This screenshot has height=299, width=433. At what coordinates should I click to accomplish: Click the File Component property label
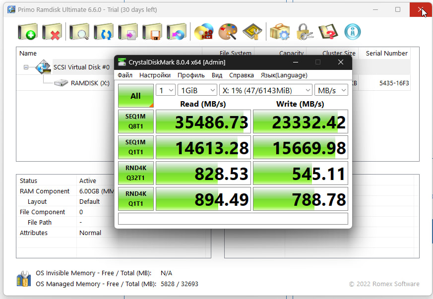[x=42, y=212]
